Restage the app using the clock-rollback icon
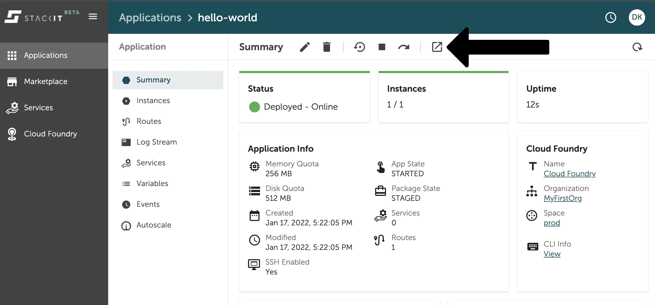655x305 pixels. (x=359, y=47)
